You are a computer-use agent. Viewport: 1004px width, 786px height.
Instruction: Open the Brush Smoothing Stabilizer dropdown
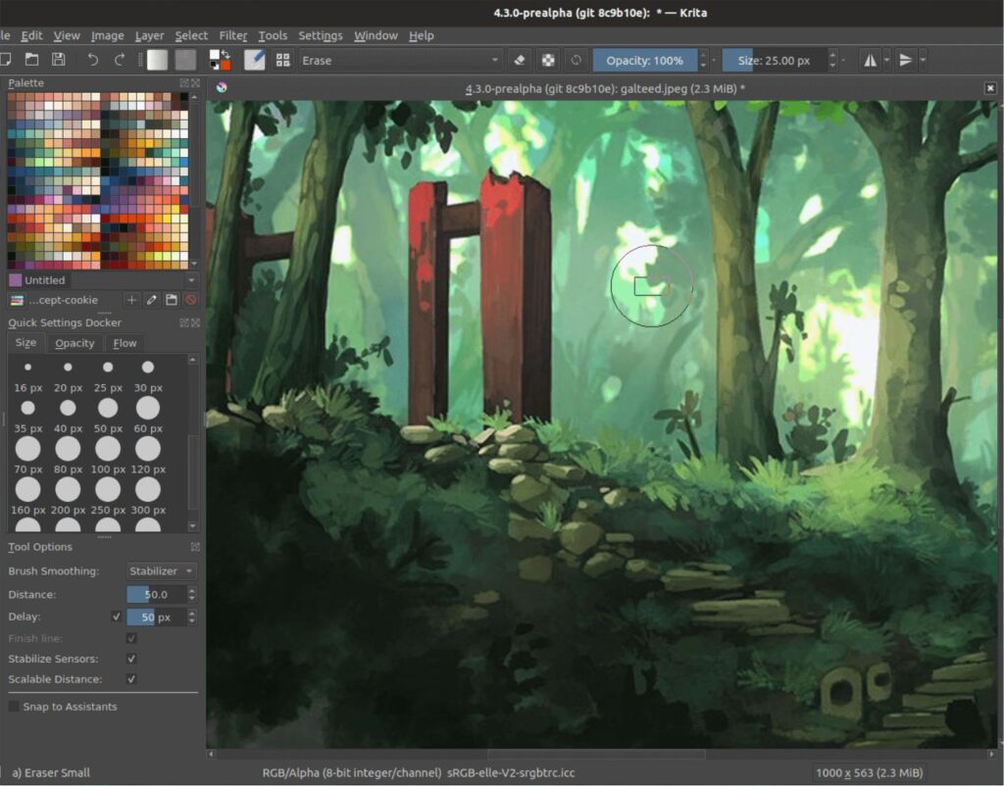[162, 570]
